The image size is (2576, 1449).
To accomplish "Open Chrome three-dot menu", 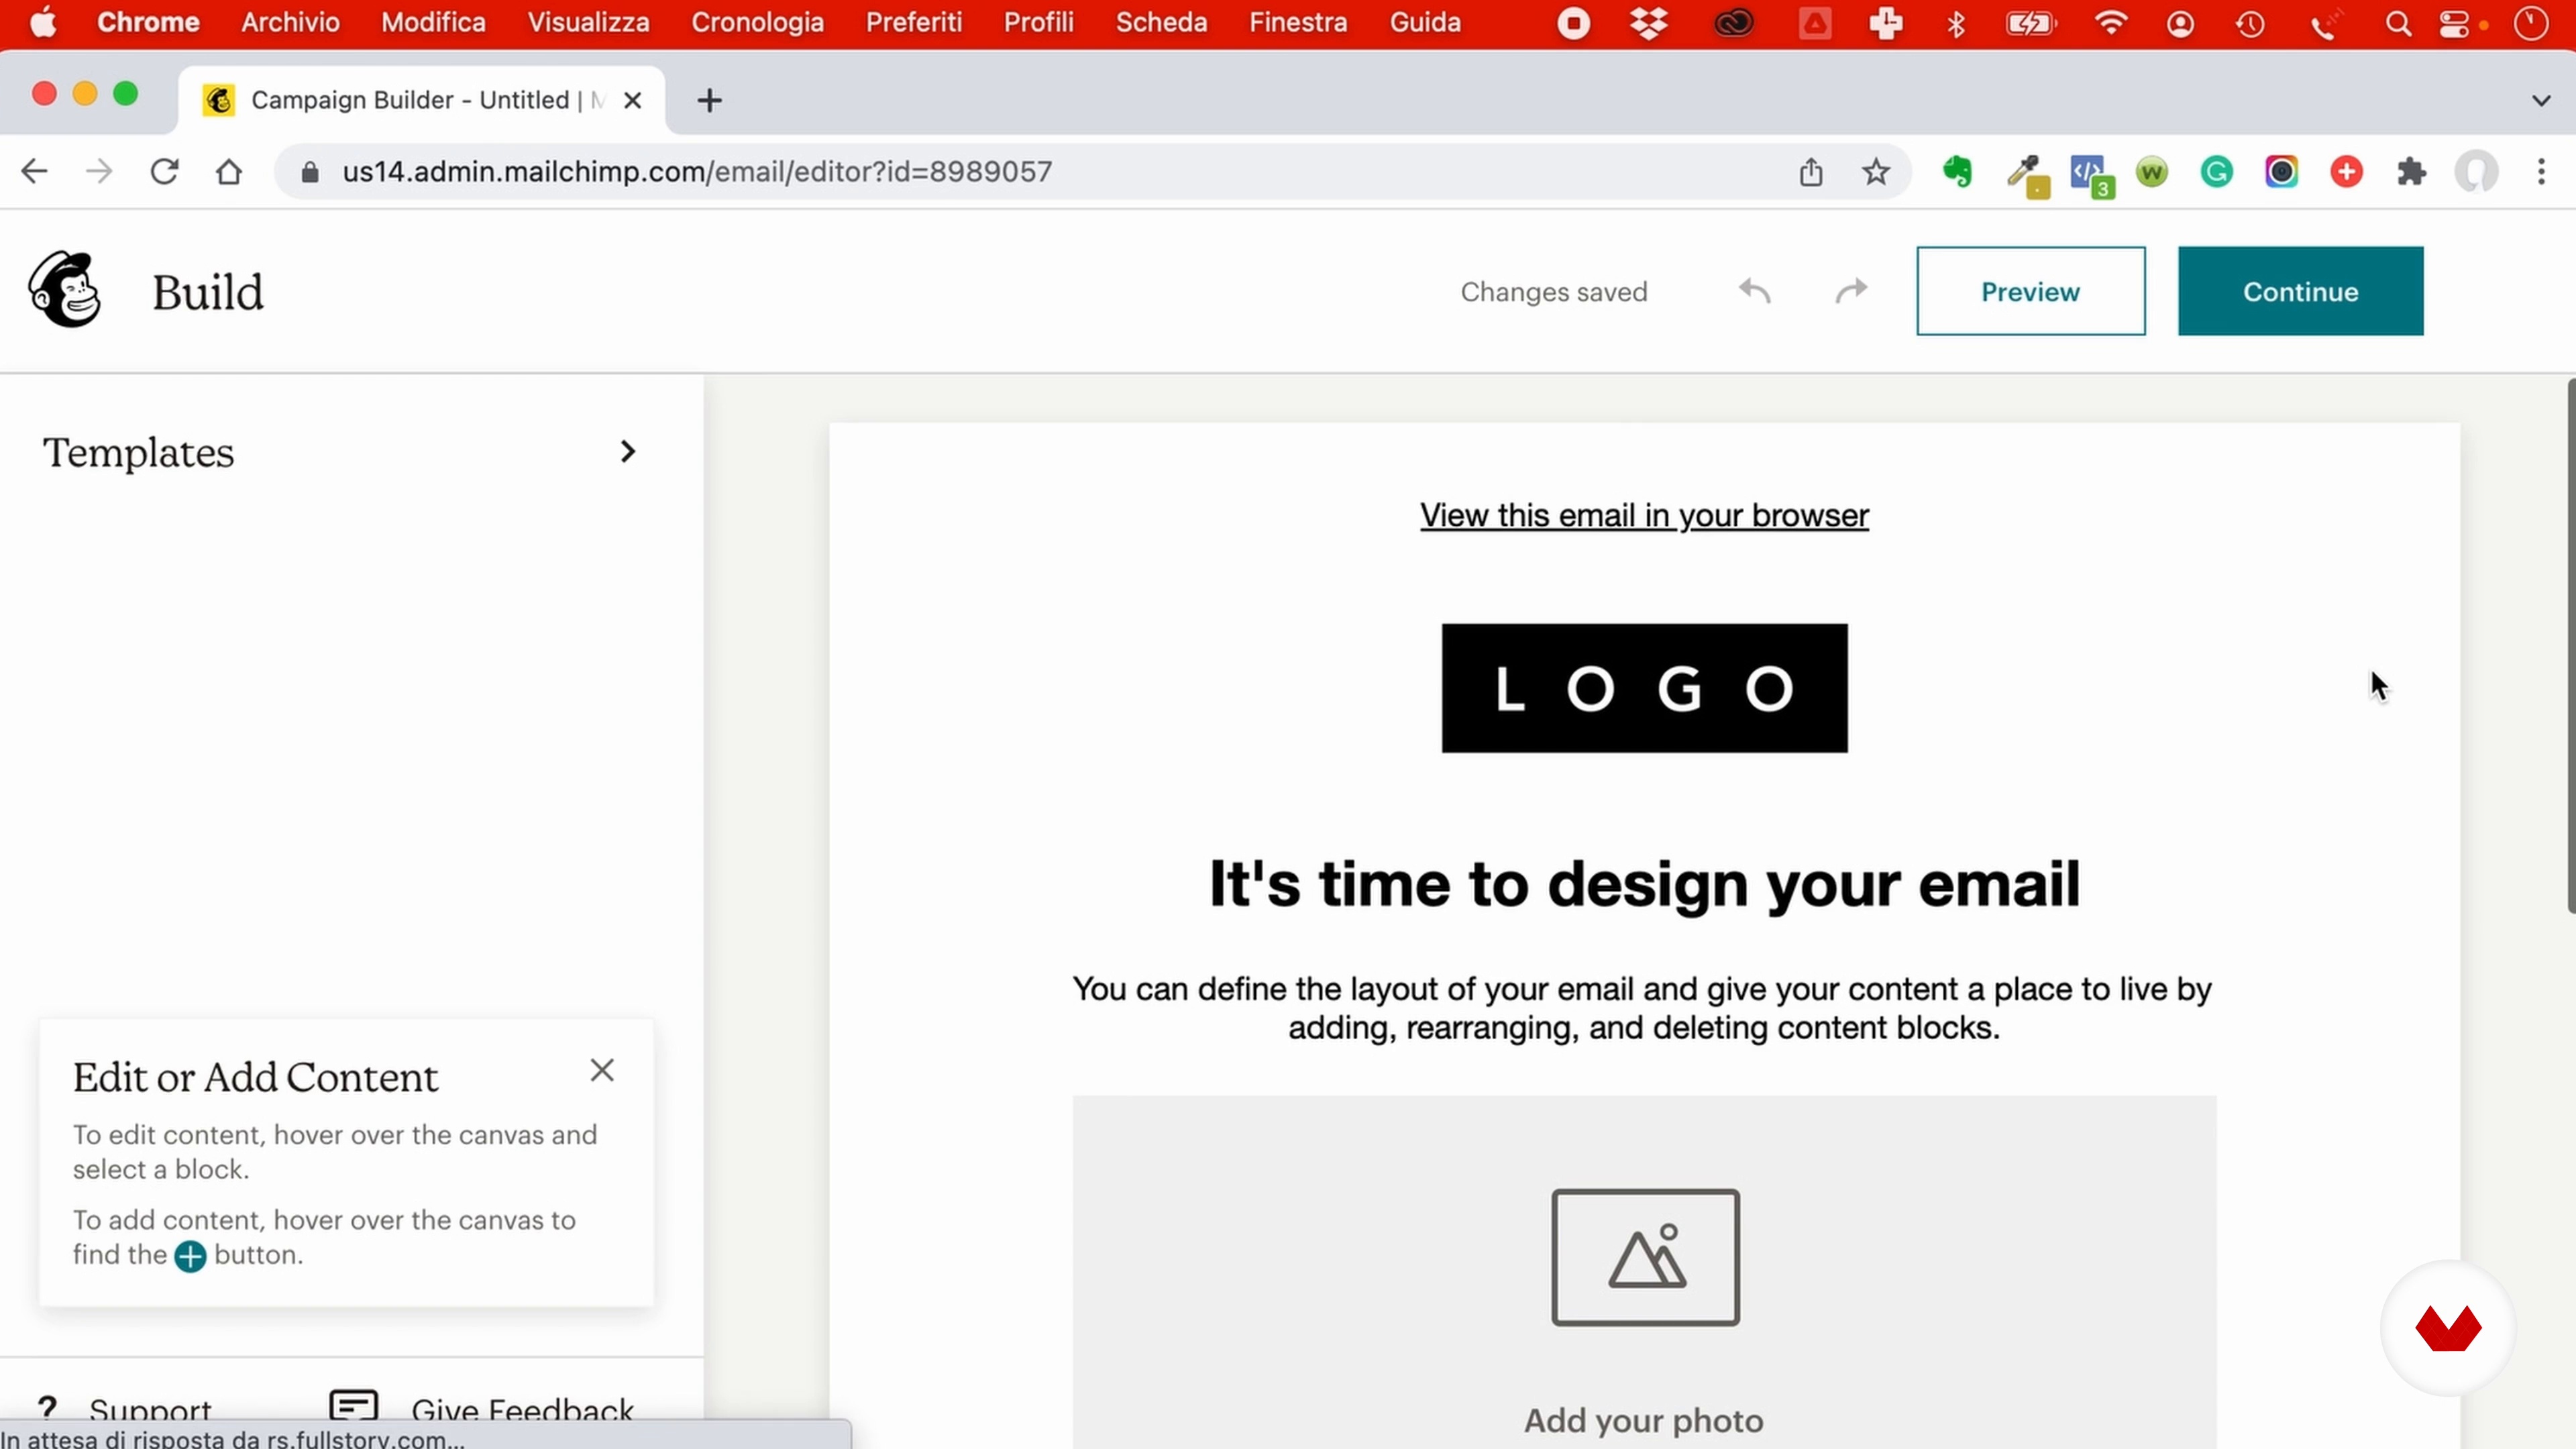I will (2541, 172).
